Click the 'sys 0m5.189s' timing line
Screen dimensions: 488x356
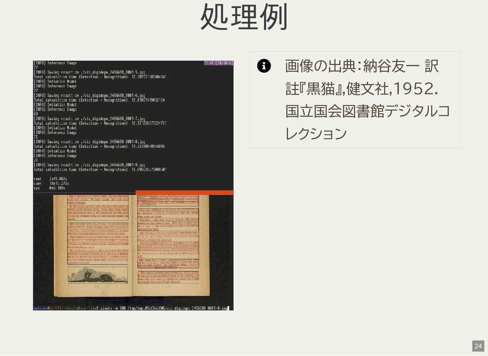coord(49,188)
